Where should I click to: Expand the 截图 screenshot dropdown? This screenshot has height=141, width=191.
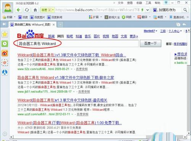coord(165,17)
